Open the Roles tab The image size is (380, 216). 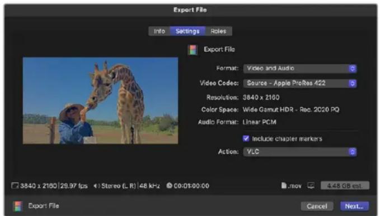point(218,31)
